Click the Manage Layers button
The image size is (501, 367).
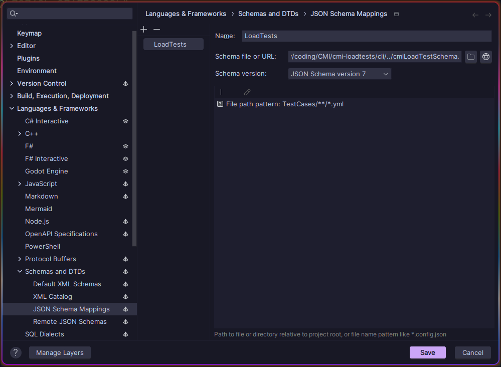tap(60, 352)
